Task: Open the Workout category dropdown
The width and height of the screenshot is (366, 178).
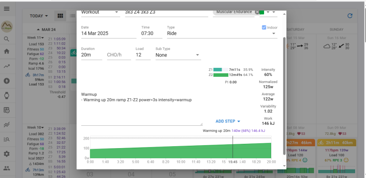Action: 100,12
